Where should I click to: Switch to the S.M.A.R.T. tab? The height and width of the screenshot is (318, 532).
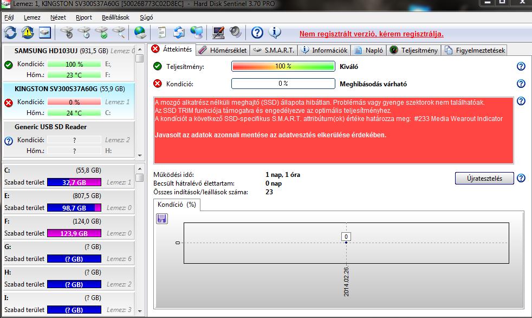point(274,50)
